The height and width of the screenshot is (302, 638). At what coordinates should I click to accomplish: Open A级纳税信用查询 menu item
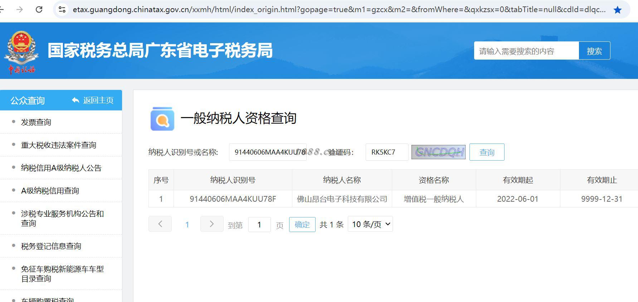tap(50, 191)
